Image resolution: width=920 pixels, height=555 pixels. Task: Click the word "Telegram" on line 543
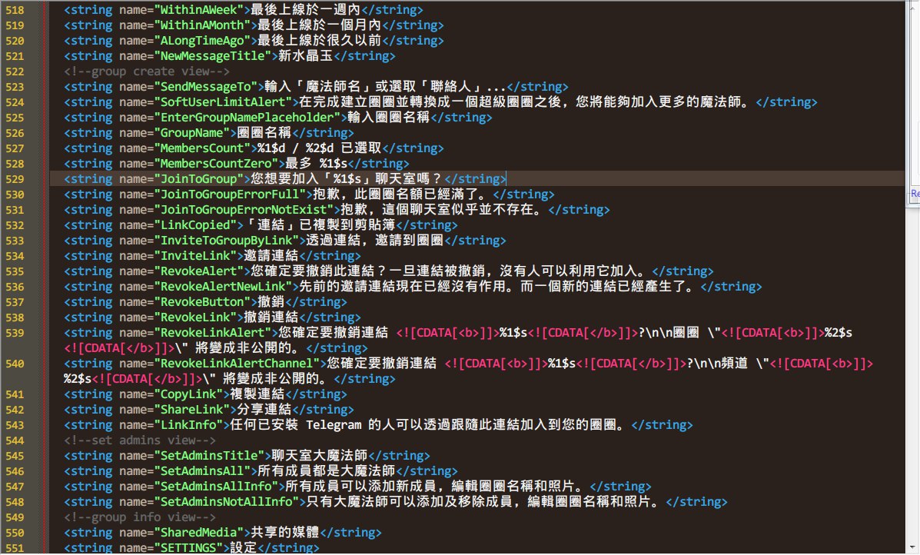[x=334, y=425]
